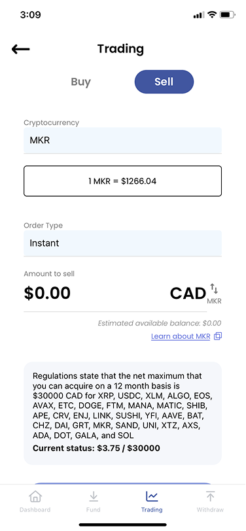The width and height of the screenshot is (246, 531).
Task: Go back with the left arrow icon
Action: pyautogui.click(x=21, y=50)
